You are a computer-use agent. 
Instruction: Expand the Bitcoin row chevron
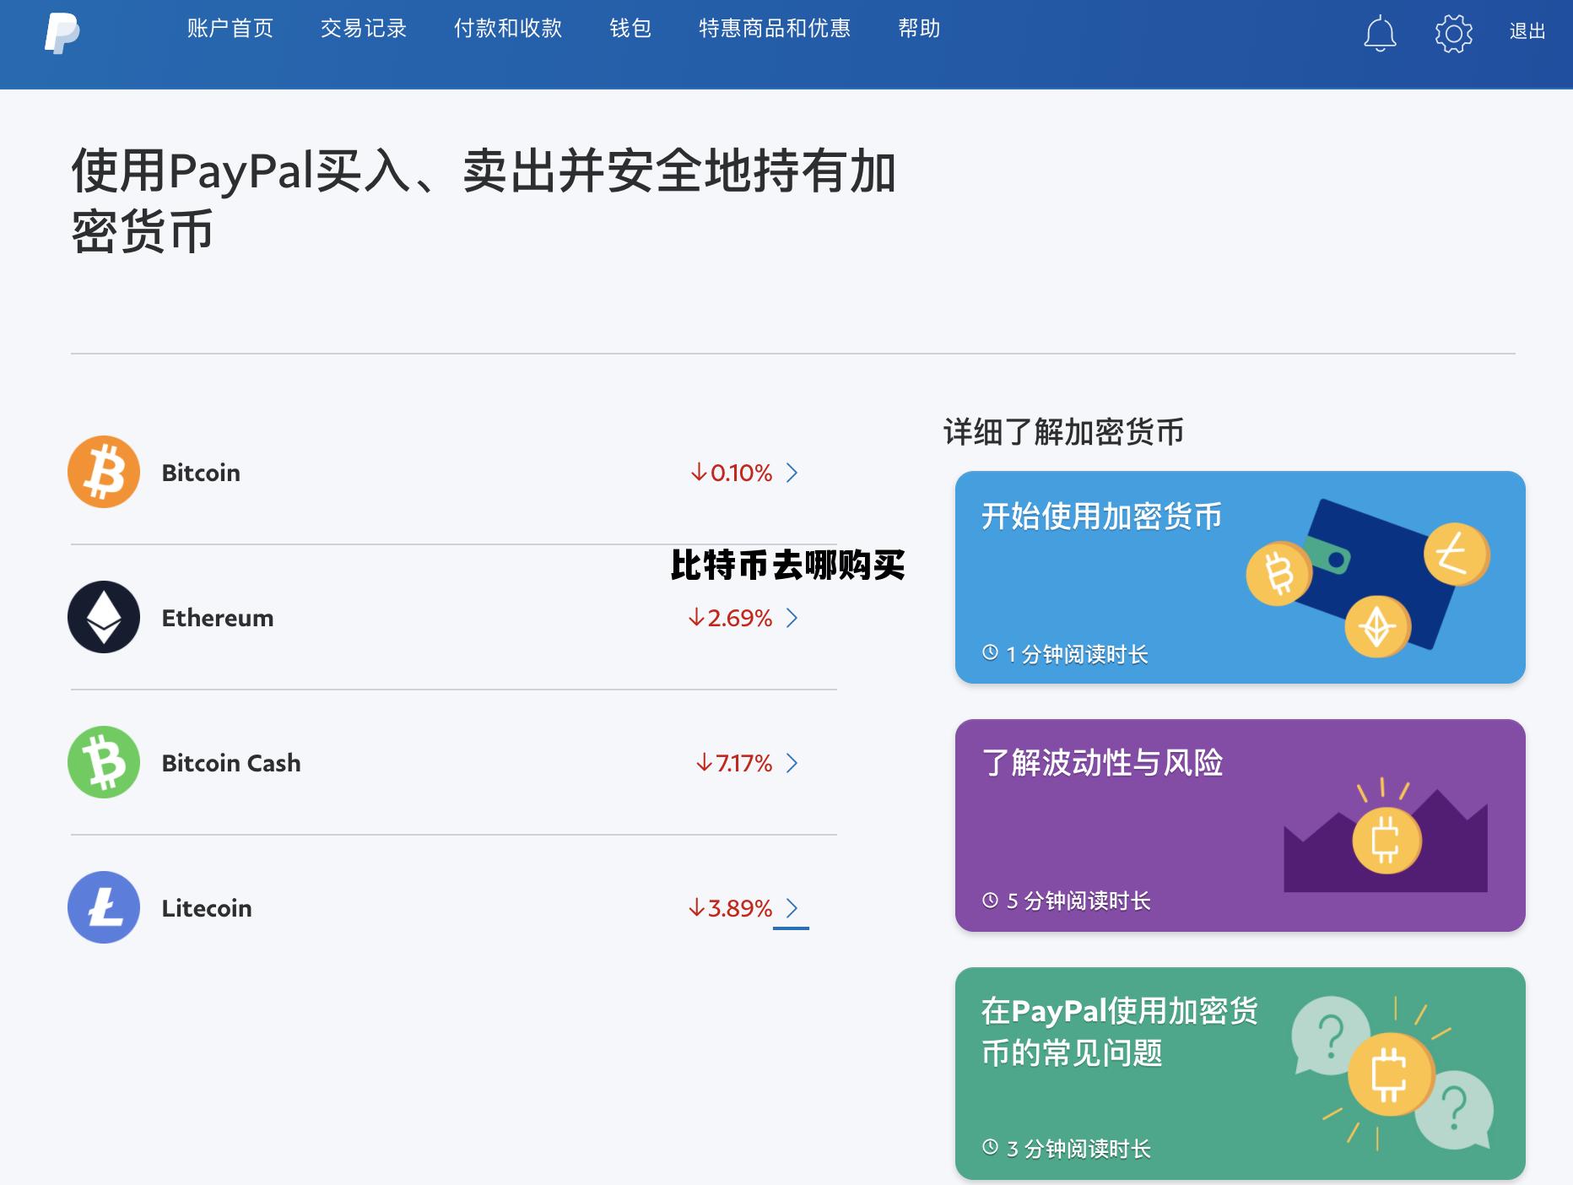pyautogui.click(x=792, y=473)
